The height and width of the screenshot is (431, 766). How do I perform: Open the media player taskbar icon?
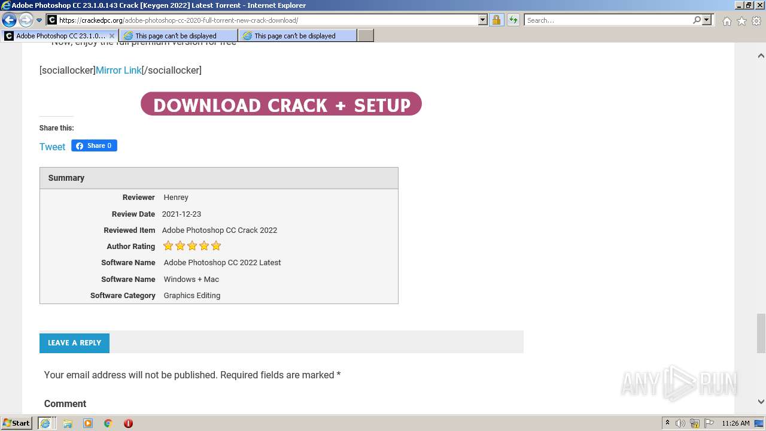pos(88,423)
